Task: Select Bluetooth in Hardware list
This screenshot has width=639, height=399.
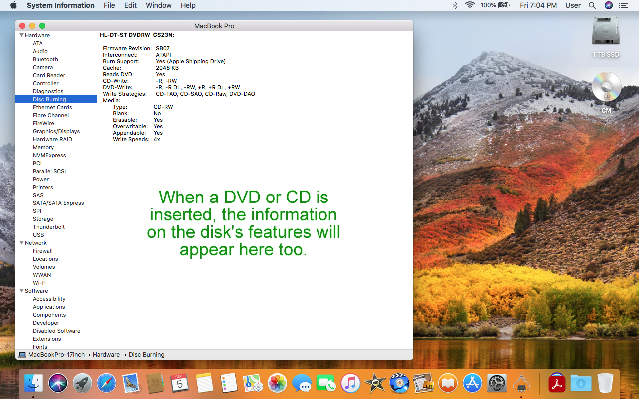Action: [45, 59]
